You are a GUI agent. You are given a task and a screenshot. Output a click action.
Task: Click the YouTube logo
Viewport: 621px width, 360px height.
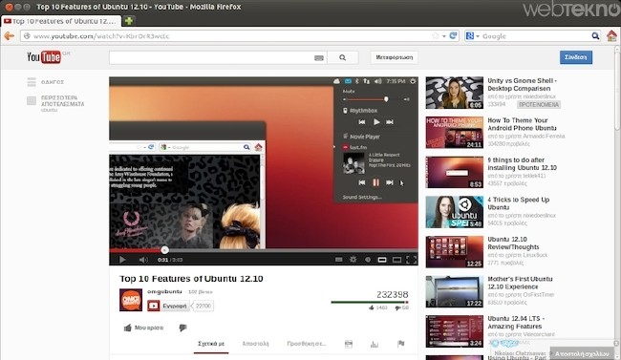tap(44, 57)
